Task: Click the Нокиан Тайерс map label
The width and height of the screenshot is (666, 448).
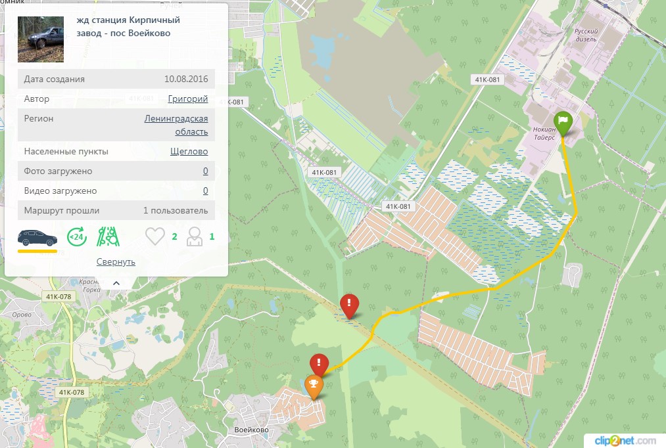Action: (544, 133)
